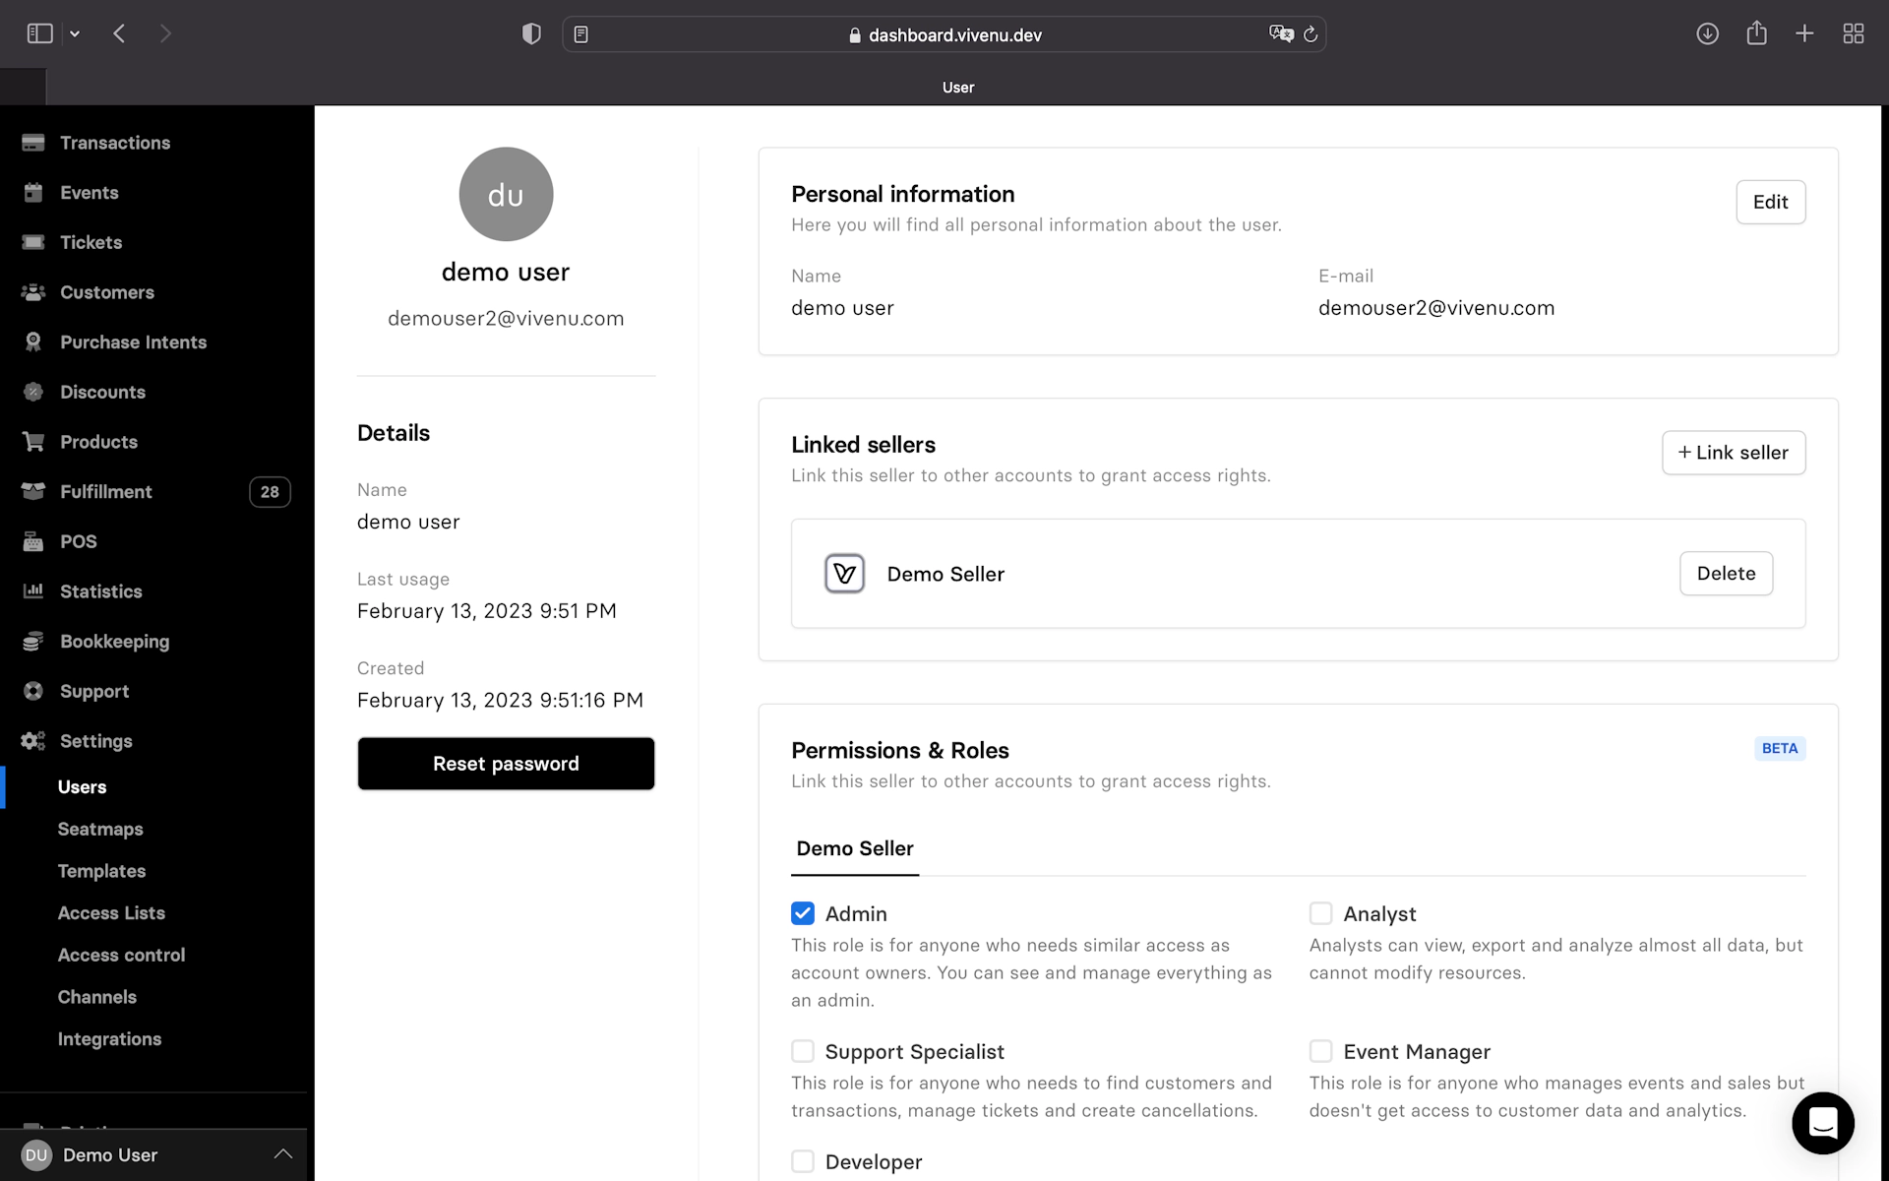The height and width of the screenshot is (1181, 1889).
Task: Open Transactions via its card icon
Action: pyautogui.click(x=33, y=143)
